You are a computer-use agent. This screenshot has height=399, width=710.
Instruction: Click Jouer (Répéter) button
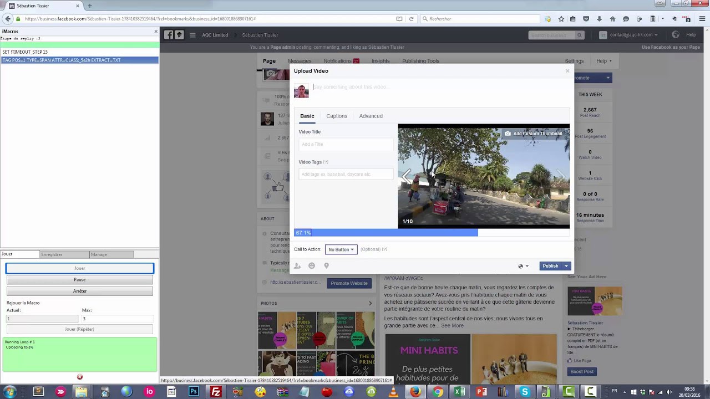tap(80, 329)
